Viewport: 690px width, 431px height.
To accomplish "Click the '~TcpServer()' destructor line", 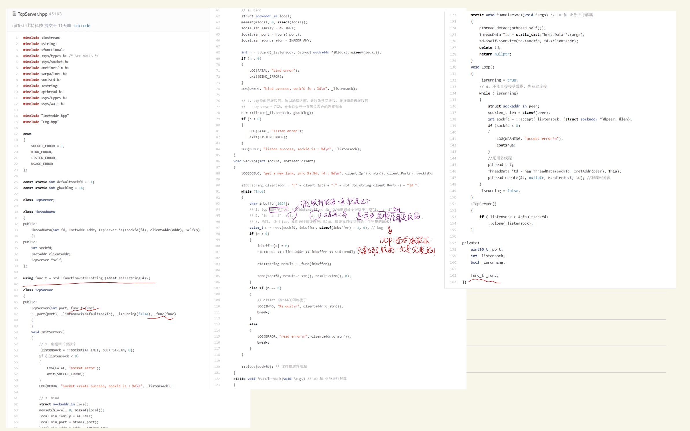I will tap(483, 204).
